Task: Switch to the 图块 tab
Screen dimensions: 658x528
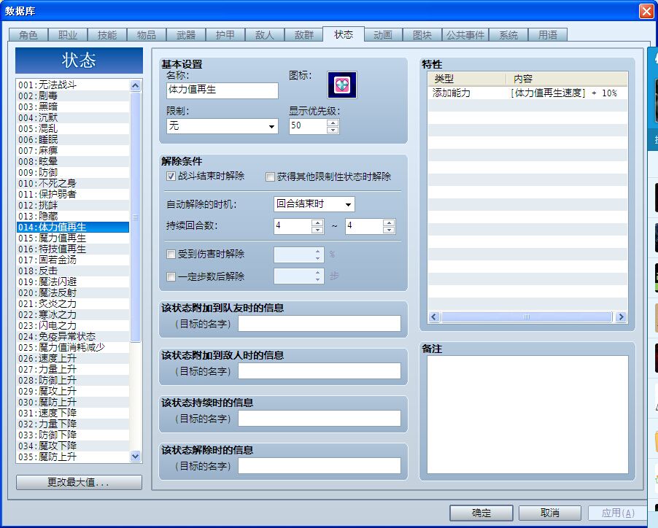Action: tap(422, 35)
